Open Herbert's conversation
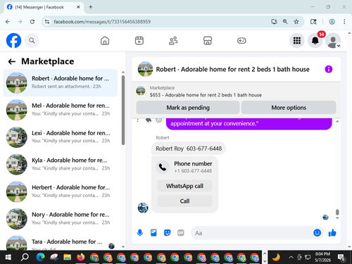This screenshot has height=264, width=352. 61,191
